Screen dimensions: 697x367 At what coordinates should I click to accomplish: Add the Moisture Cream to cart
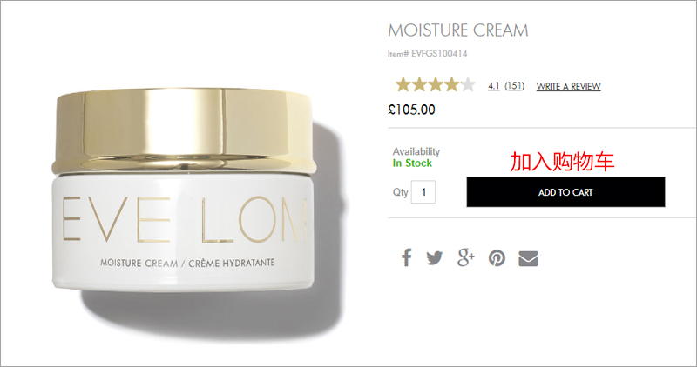(565, 192)
